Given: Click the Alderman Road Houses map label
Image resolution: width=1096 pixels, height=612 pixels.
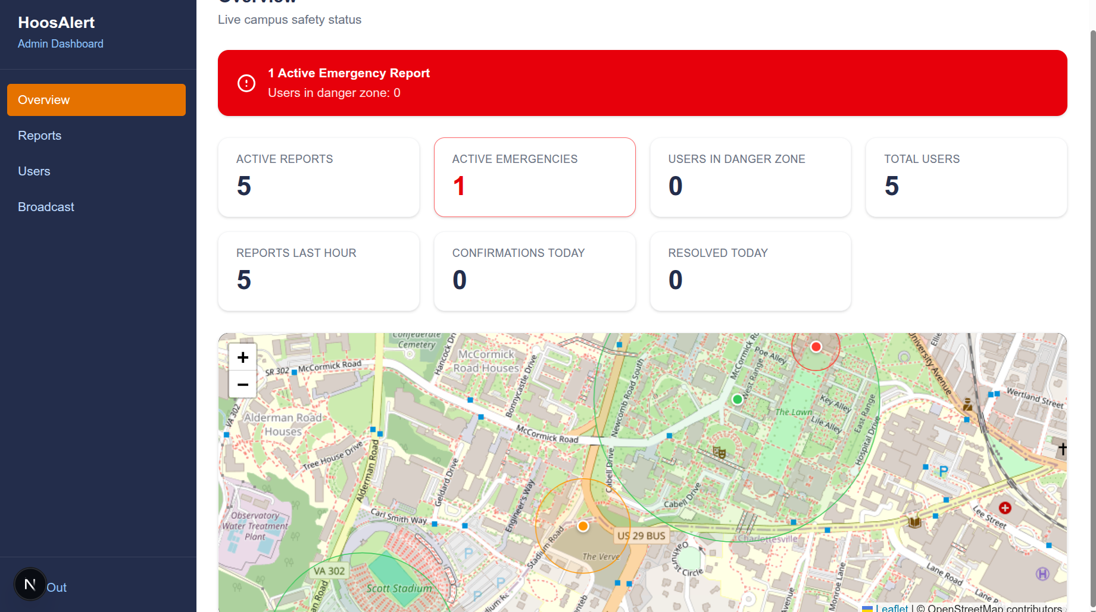Looking at the screenshot, I should click(x=283, y=425).
